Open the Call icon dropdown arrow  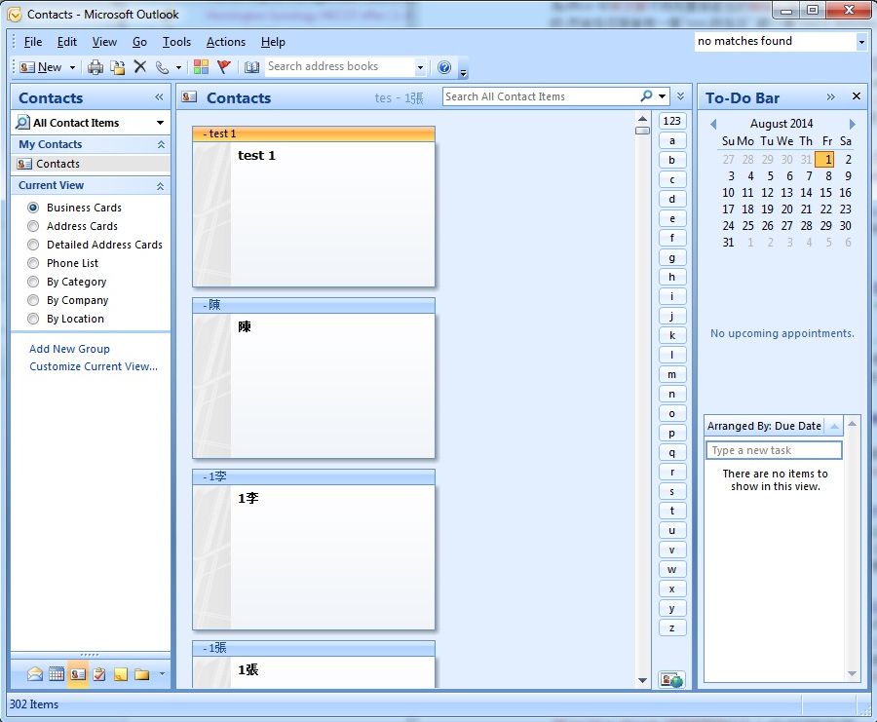(x=178, y=67)
